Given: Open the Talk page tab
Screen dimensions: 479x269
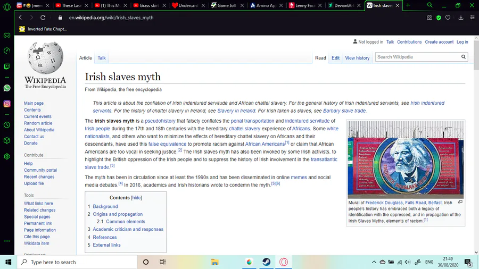Looking at the screenshot, I should click(102, 57).
